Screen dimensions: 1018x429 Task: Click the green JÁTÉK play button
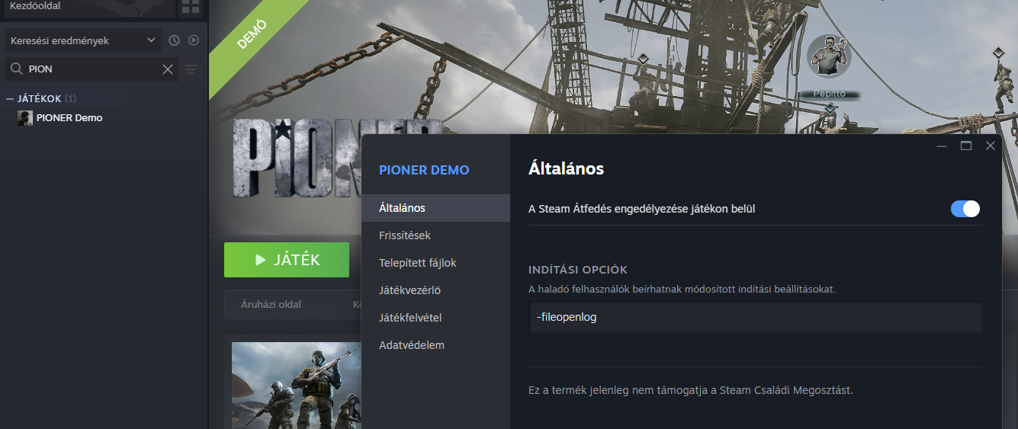pos(287,260)
